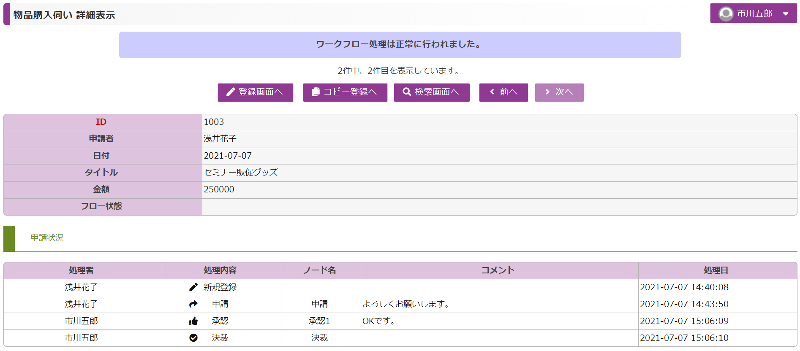Click the 申請者 value 浅井花子
The width and height of the screenshot is (800, 351).
220,139
